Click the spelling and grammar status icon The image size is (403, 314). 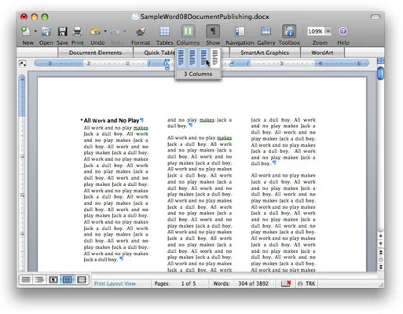[x=286, y=283]
